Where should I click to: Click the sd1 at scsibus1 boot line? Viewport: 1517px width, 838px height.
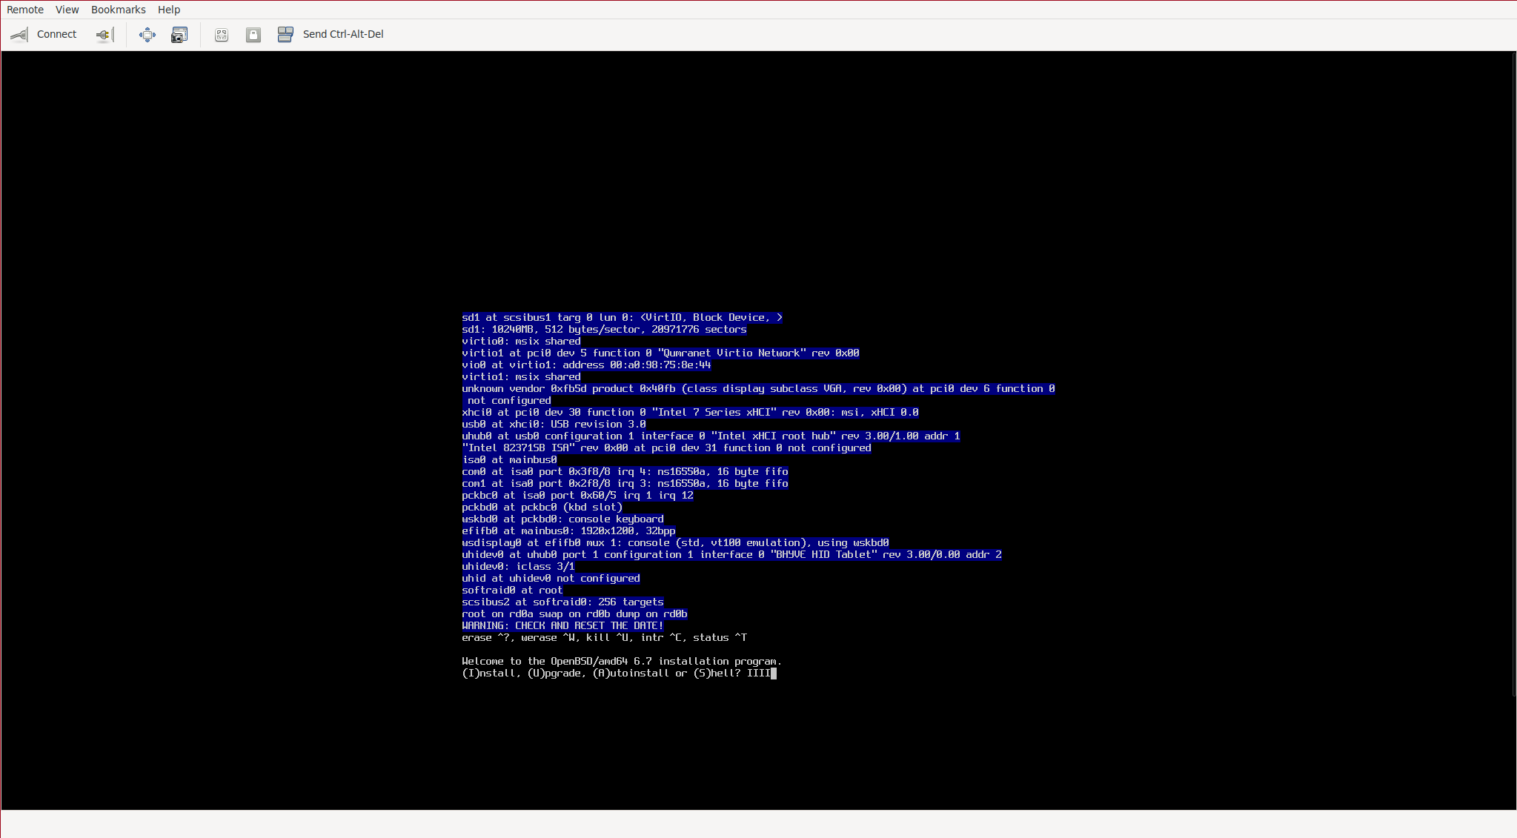coord(621,318)
